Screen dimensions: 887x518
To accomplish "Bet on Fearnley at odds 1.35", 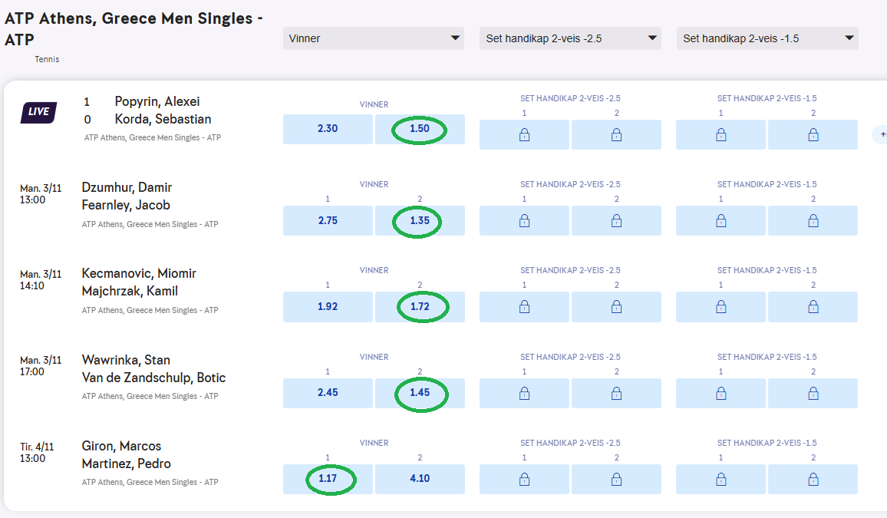I will pyautogui.click(x=420, y=221).
